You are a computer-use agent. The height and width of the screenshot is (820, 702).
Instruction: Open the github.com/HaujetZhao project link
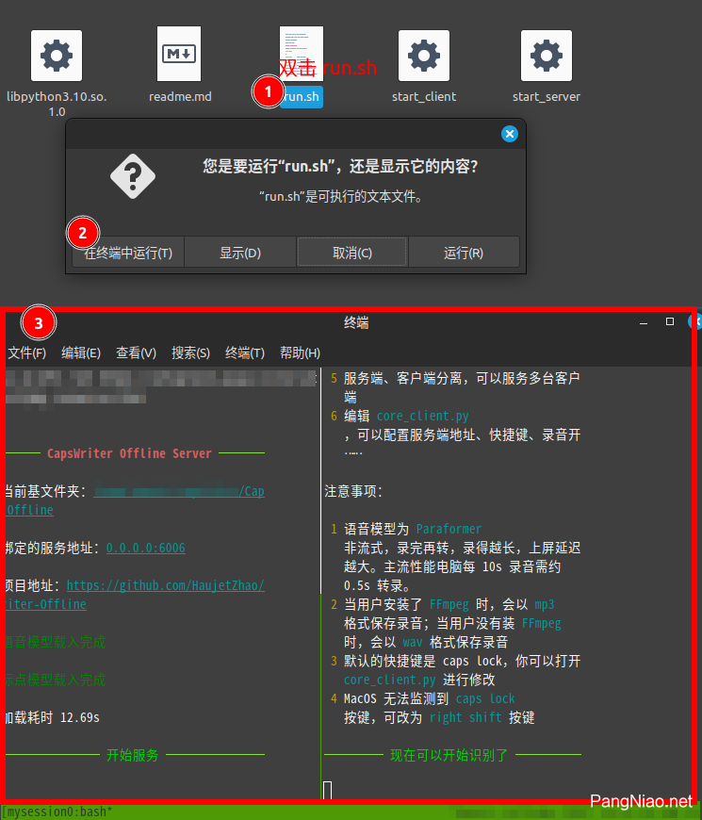(166, 585)
